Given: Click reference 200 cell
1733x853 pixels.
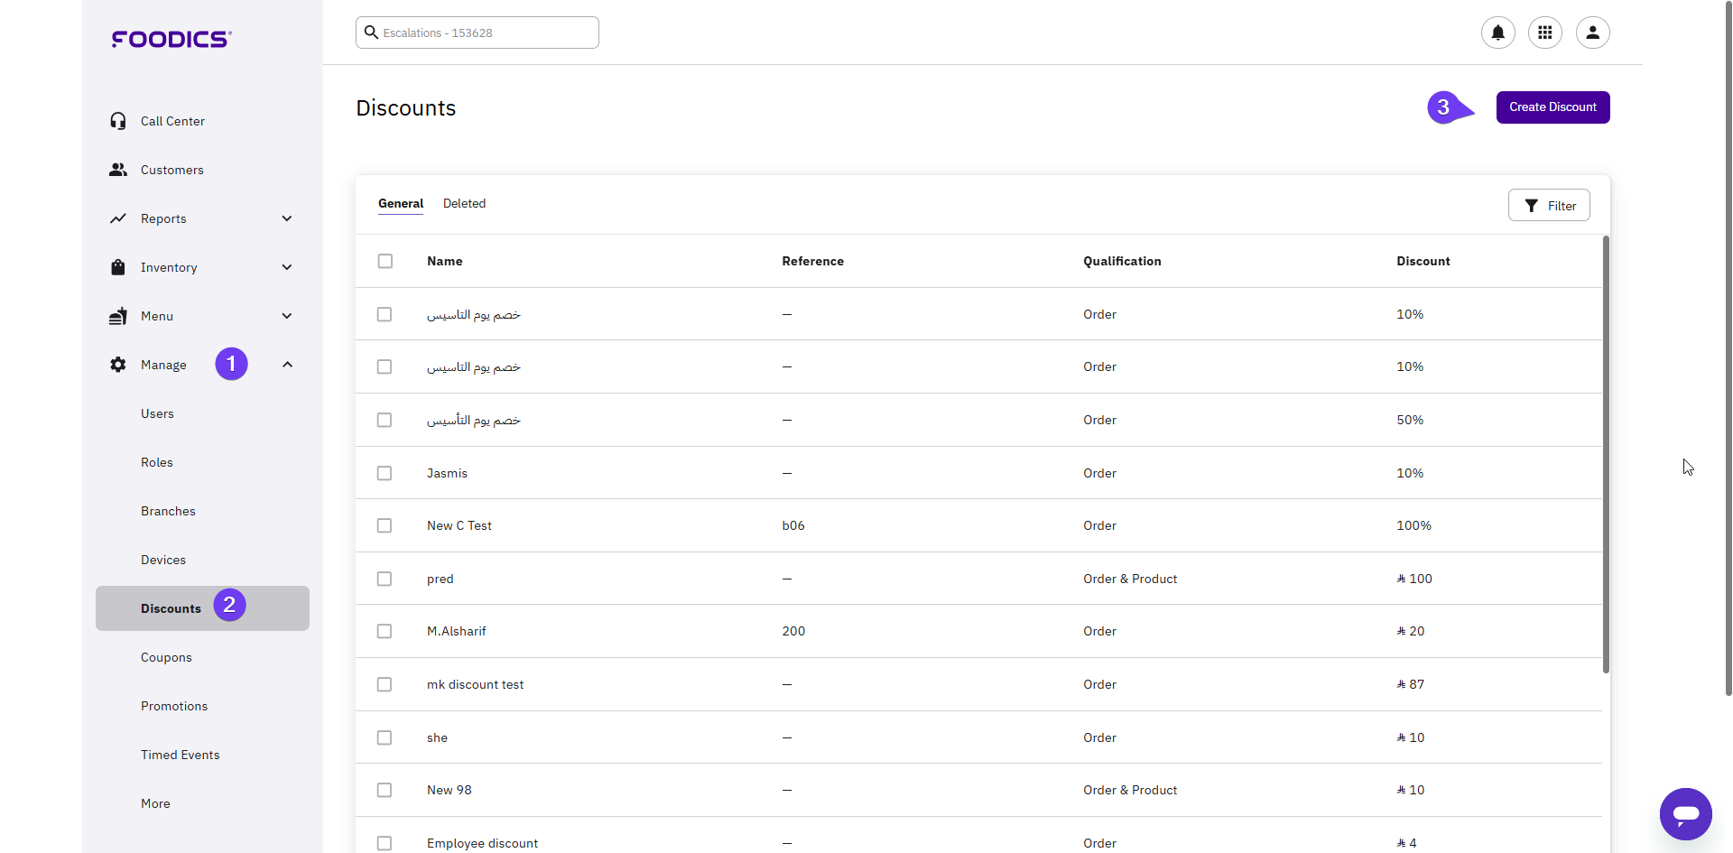Looking at the screenshot, I should [x=793, y=631].
